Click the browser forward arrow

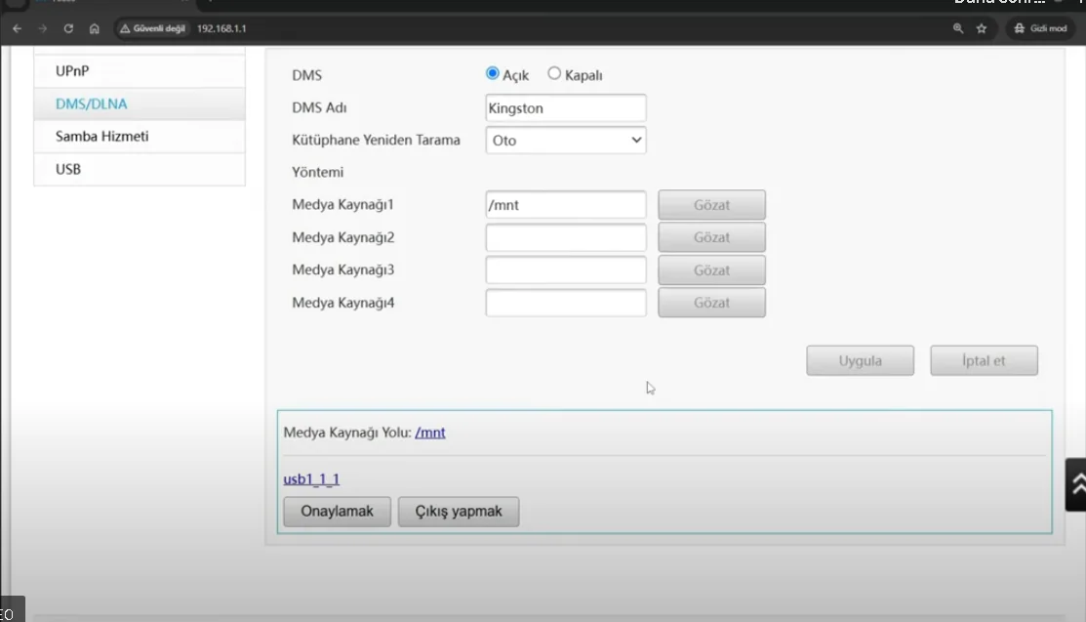(x=42, y=28)
